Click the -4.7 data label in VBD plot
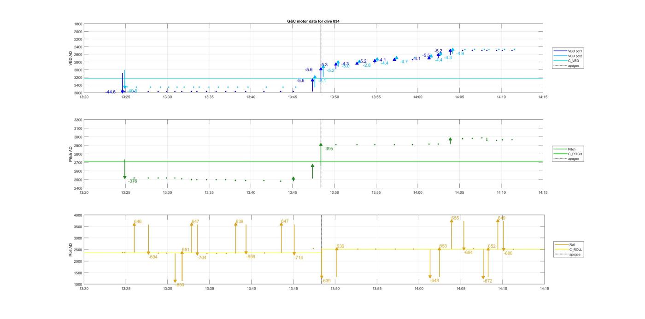Viewport: 645px width, 319px height. pyautogui.click(x=404, y=62)
